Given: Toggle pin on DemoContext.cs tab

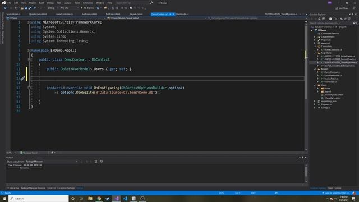Looking at the screenshot, I should pos(170,14).
